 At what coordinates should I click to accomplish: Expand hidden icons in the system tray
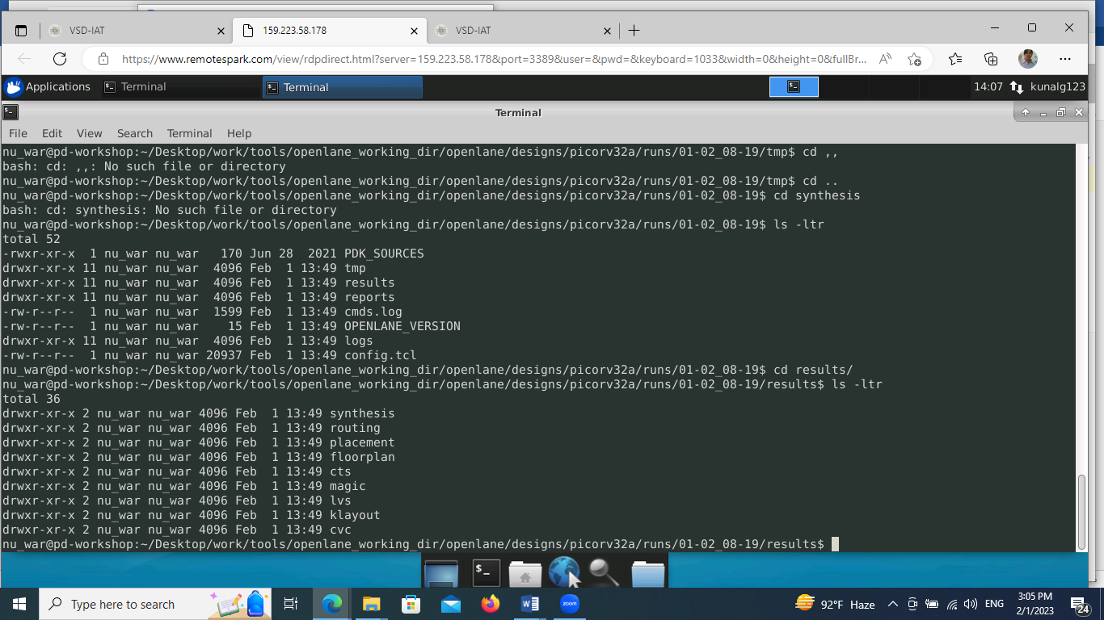[x=893, y=604]
